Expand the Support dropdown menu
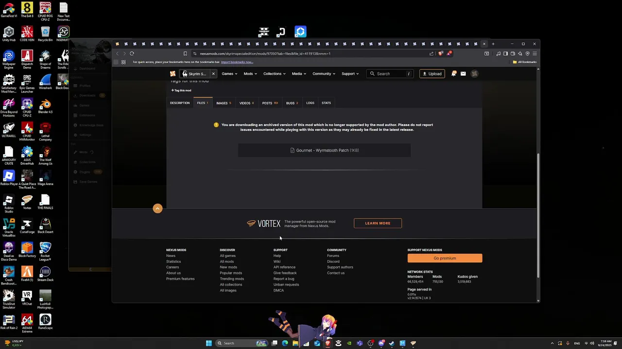The height and width of the screenshot is (349, 622). (x=350, y=74)
